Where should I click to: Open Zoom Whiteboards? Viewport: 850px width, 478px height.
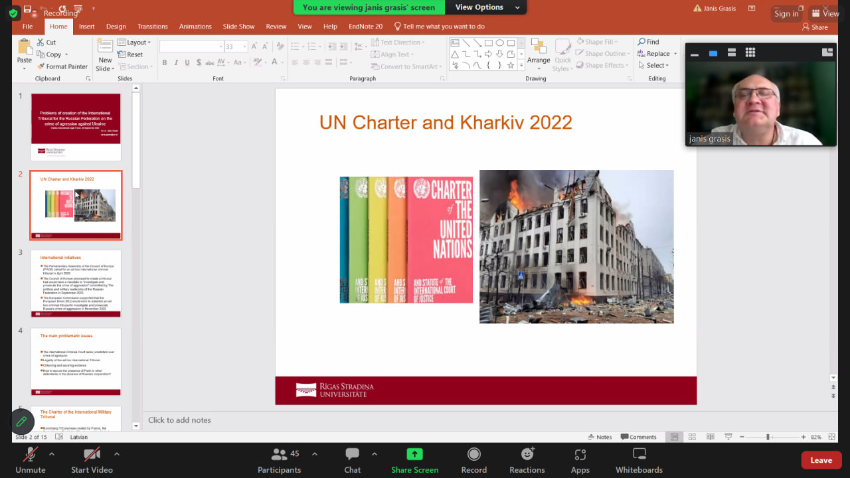pos(639,459)
